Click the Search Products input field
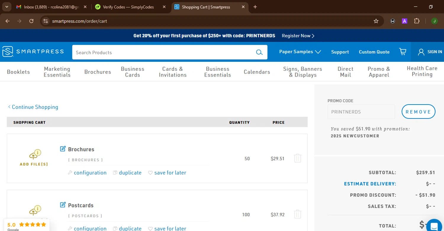Image resolution: width=444 pixels, height=231 pixels. 163,52
